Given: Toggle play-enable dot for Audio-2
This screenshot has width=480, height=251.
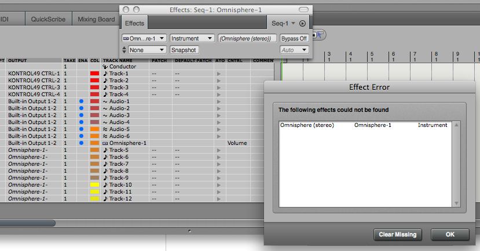Looking at the screenshot, I should (x=81, y=108).
